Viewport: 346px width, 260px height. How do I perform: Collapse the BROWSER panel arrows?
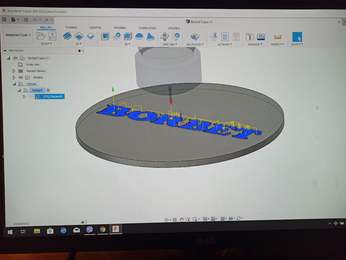5,50
